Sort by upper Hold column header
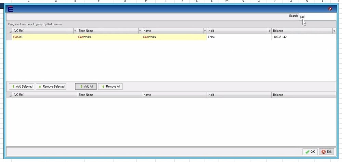 [237, 31]
